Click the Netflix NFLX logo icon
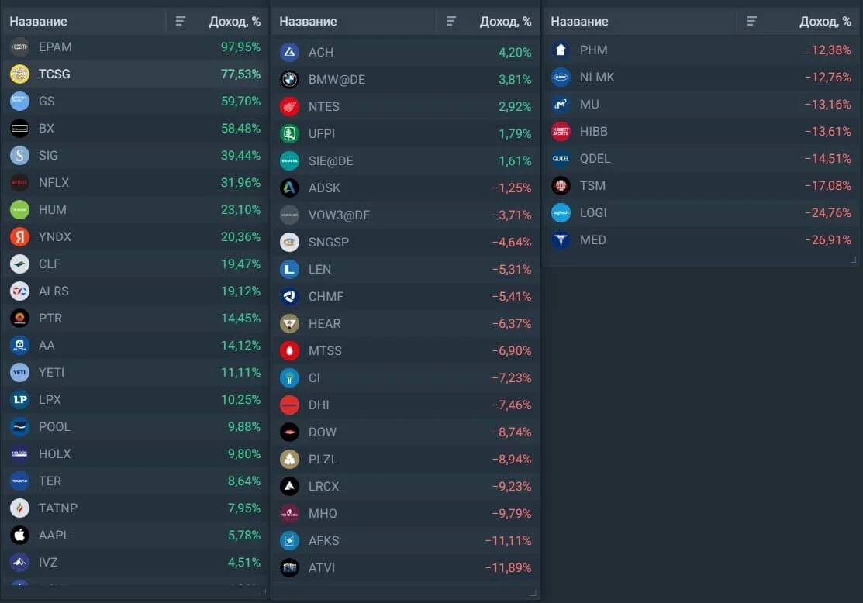863x603 pixels. [x=20, y=182]
